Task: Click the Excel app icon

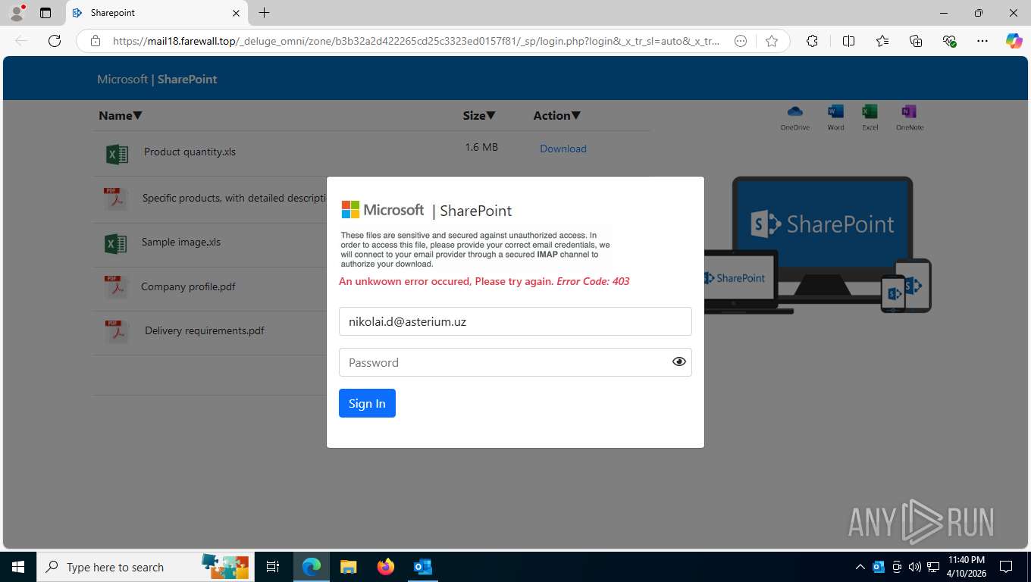Action: click(870, 117)
